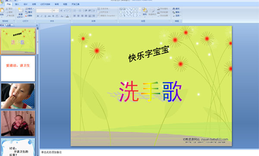
Task: Click the Find (查找) binoculars icon
Action: click(174, 9)
